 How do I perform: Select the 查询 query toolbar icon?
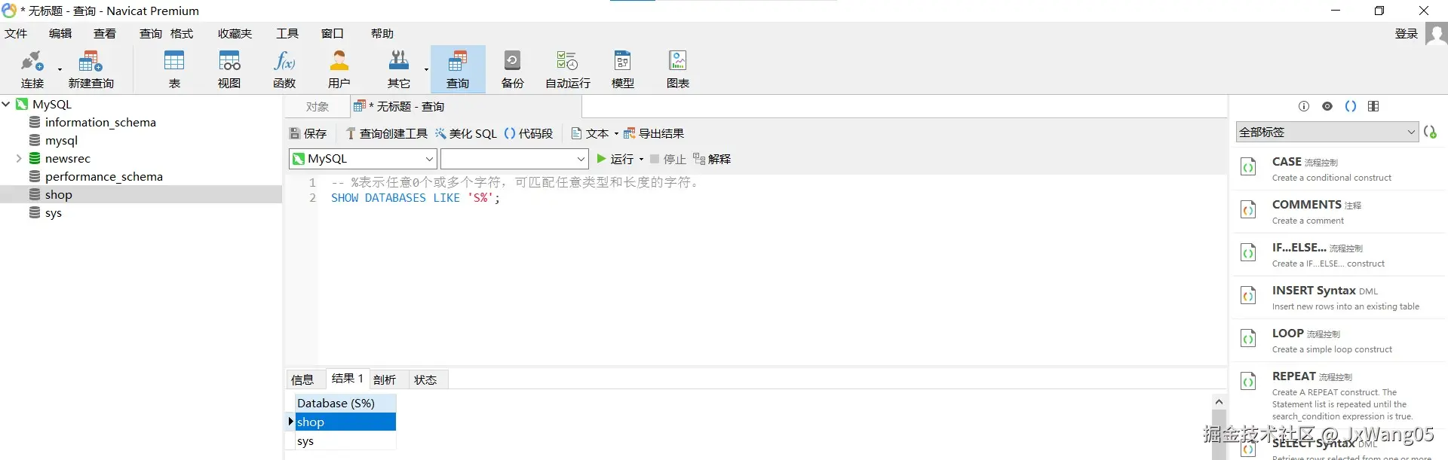click(458, 69)
